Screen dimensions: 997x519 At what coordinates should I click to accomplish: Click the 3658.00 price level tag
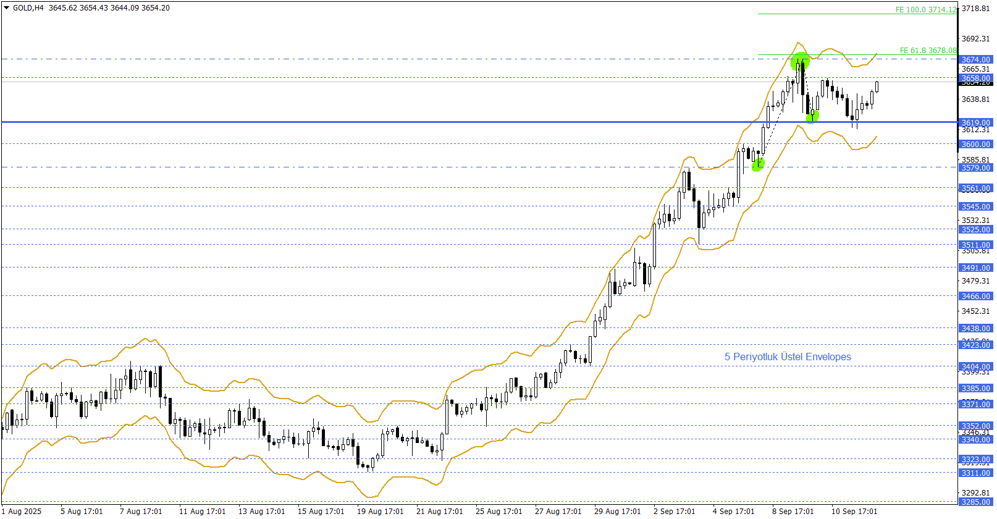[x=976, y=78]
